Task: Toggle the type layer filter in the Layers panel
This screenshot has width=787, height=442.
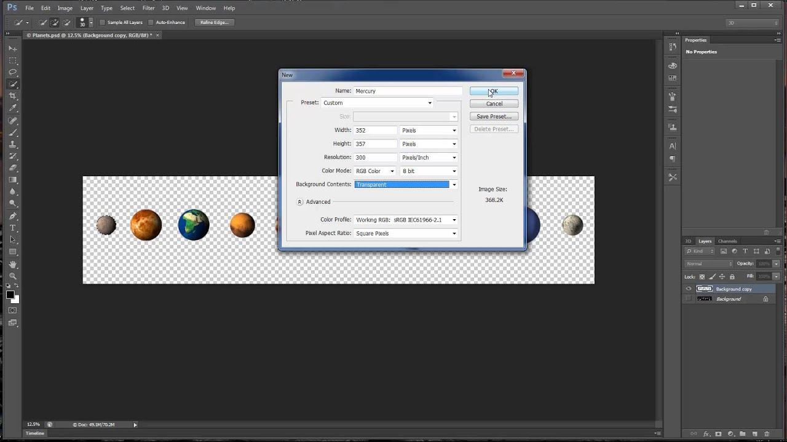Action: [x=745, y=251]
